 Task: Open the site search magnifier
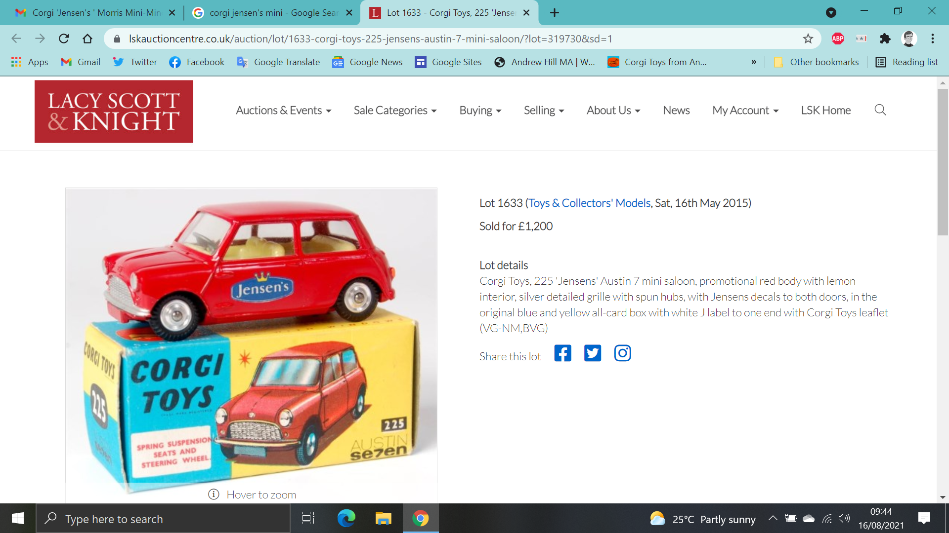[880, 110]
